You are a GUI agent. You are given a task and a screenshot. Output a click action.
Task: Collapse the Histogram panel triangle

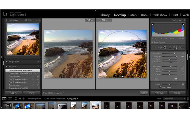point(184,20)
